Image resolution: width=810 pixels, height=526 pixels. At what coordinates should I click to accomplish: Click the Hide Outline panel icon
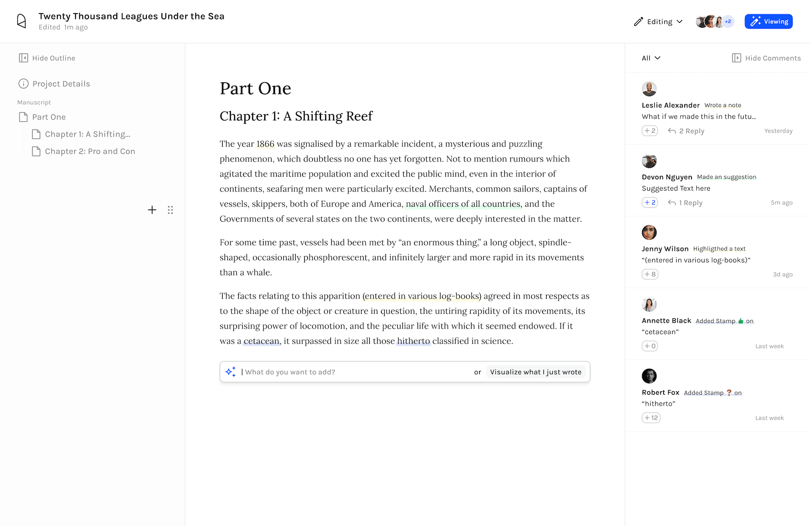24,58
